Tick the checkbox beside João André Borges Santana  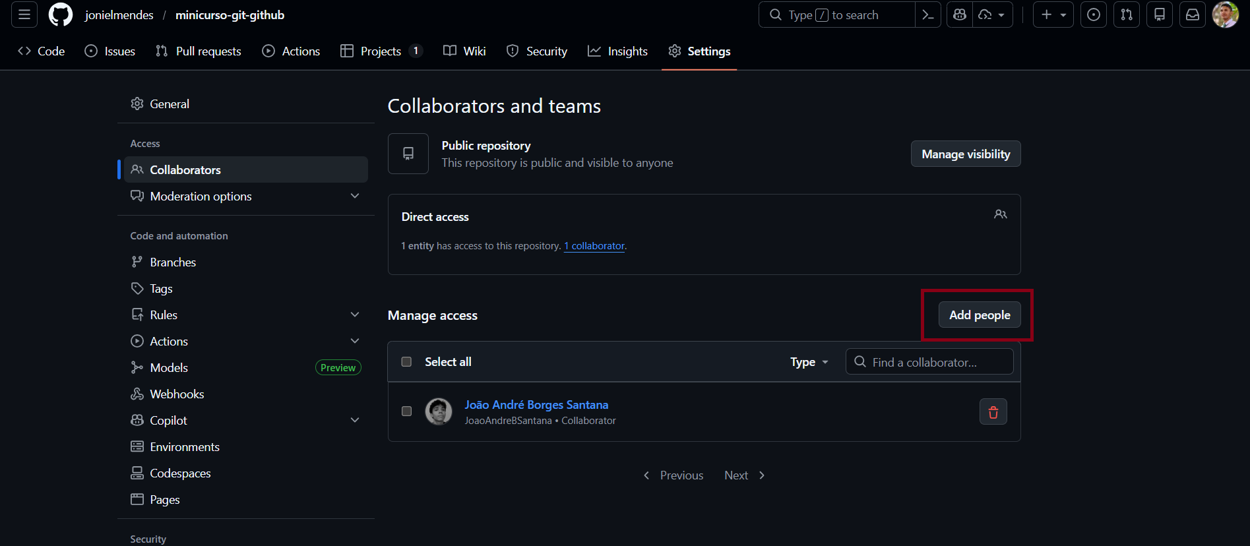point(406,411)
